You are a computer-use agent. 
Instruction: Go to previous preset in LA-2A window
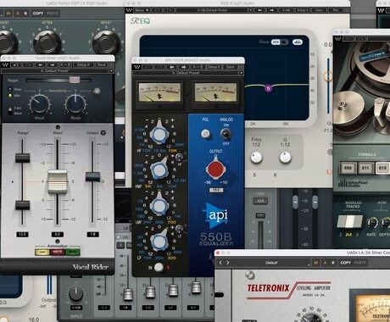(220, 263)
